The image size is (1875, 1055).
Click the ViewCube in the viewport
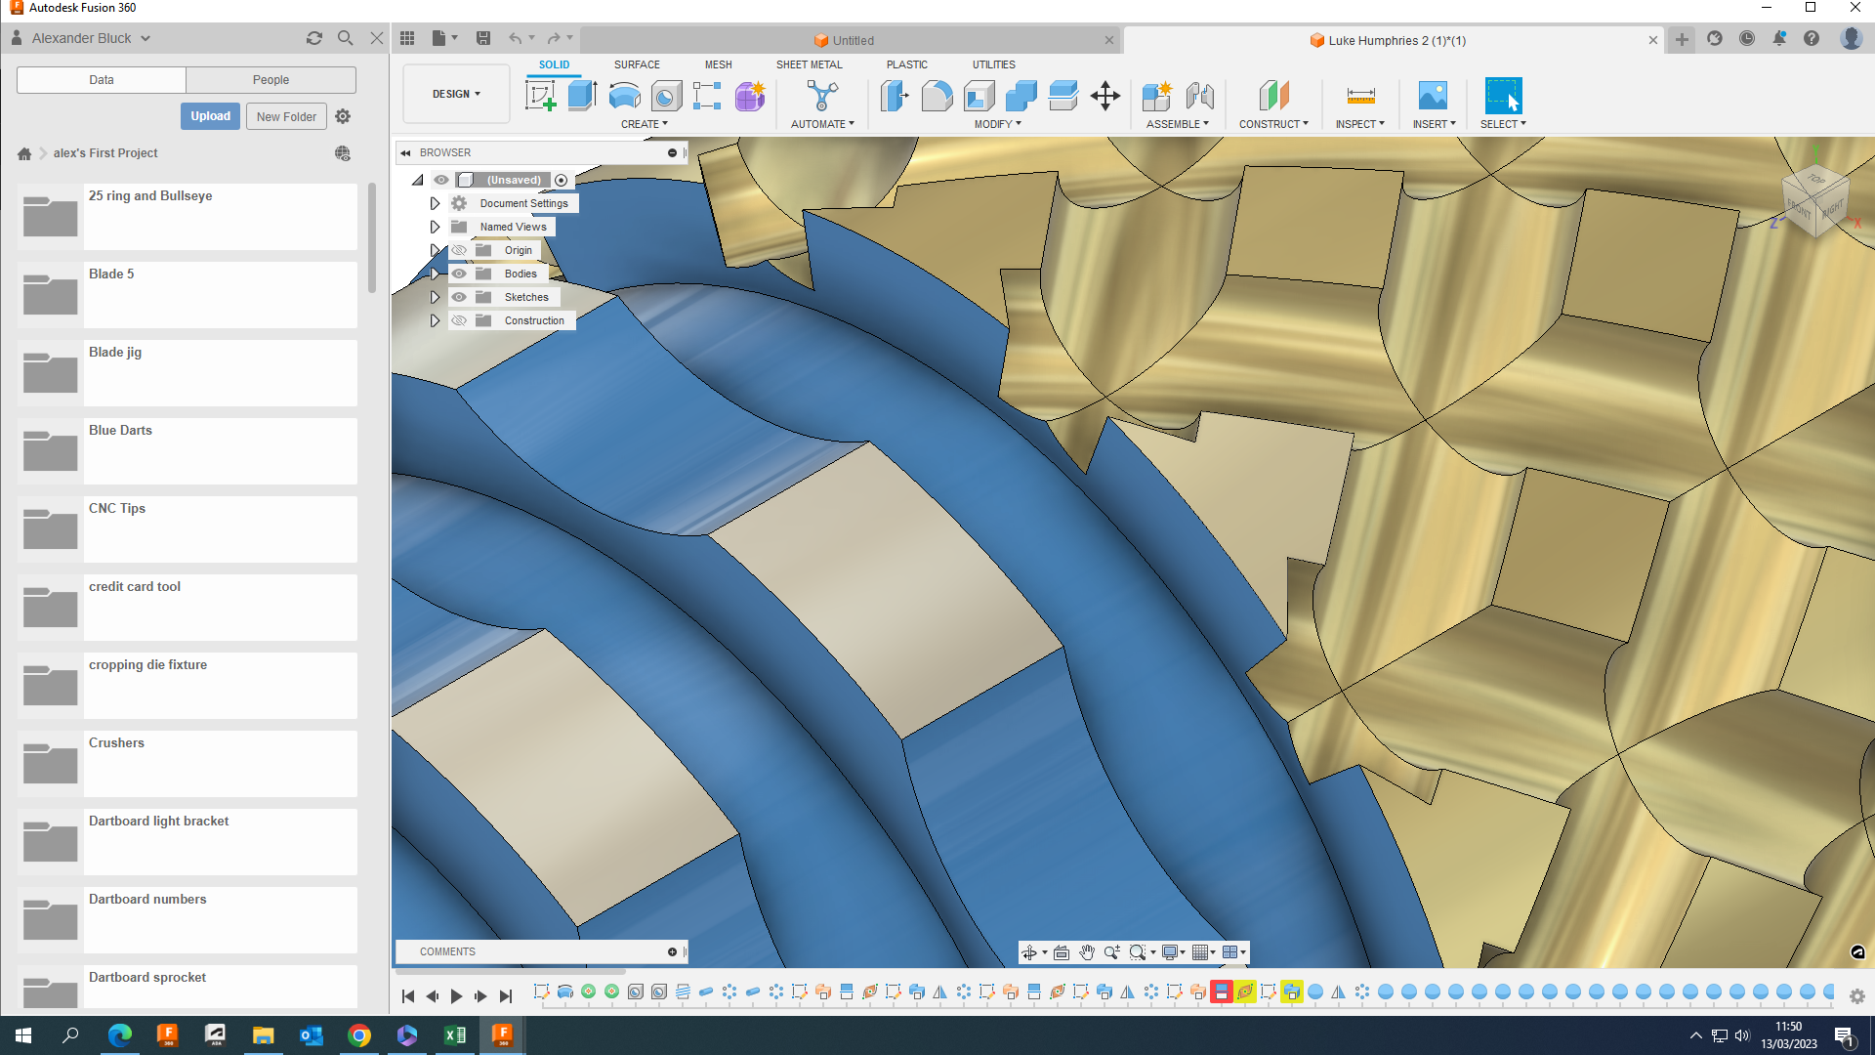point(1816,200)
